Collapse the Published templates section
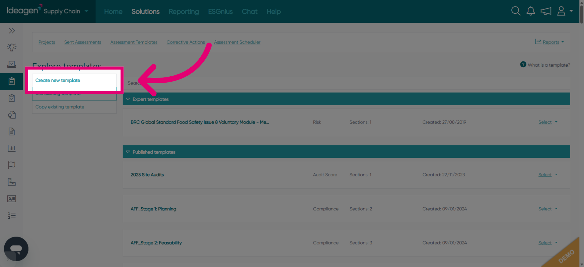Viewport: 584px width, 267px height. pyautogui.click(x=128, y=152)
